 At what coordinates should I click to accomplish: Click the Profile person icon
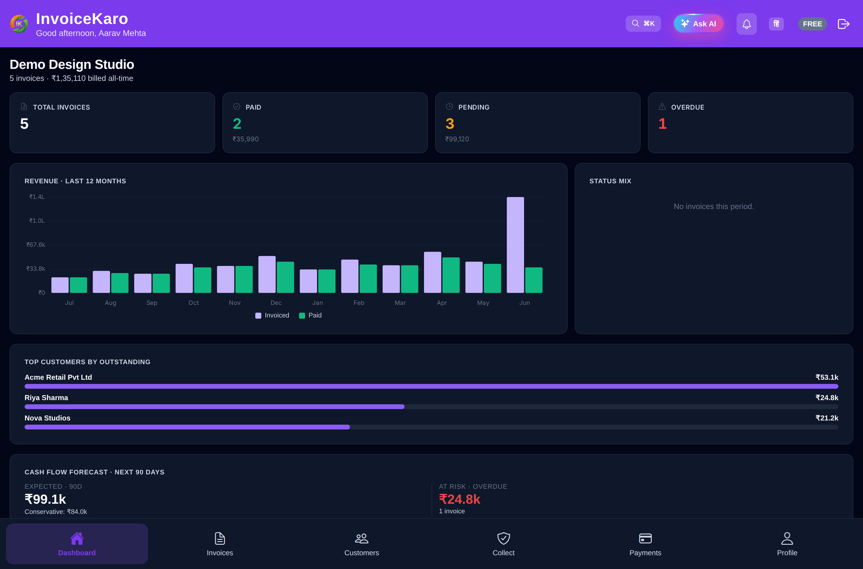(x=787, y=538)
